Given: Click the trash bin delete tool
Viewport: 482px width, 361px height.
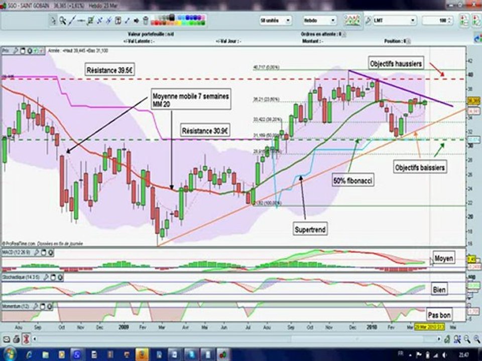Looking at the screenshot, I should [146, 21].
